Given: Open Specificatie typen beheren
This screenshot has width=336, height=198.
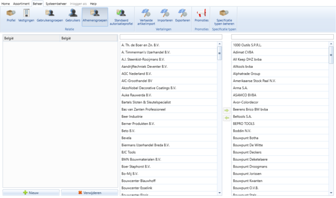Looking at the screenshot, I should point(224,17).
